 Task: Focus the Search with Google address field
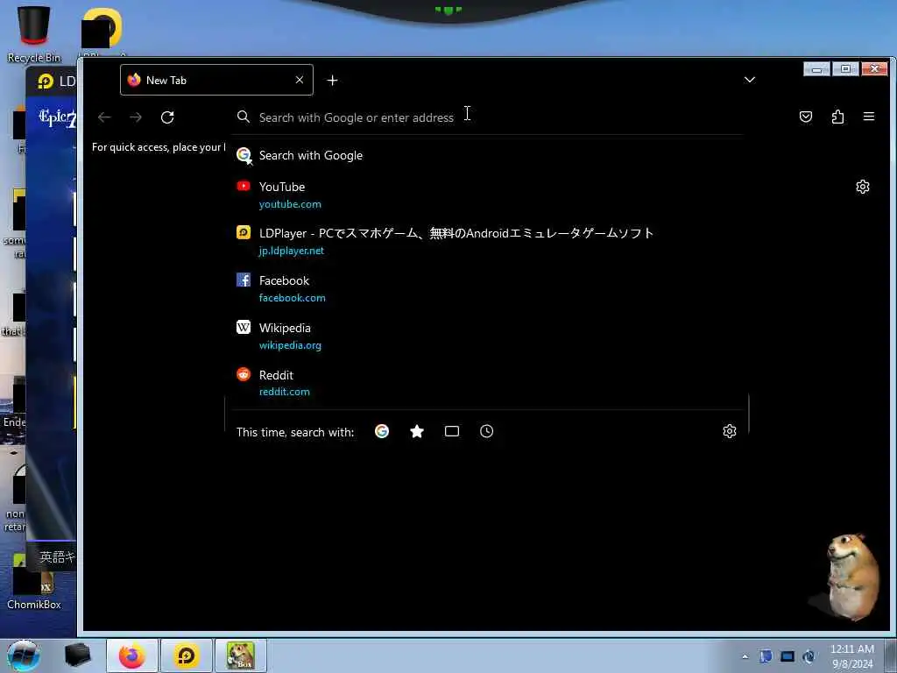coord(489,117)
